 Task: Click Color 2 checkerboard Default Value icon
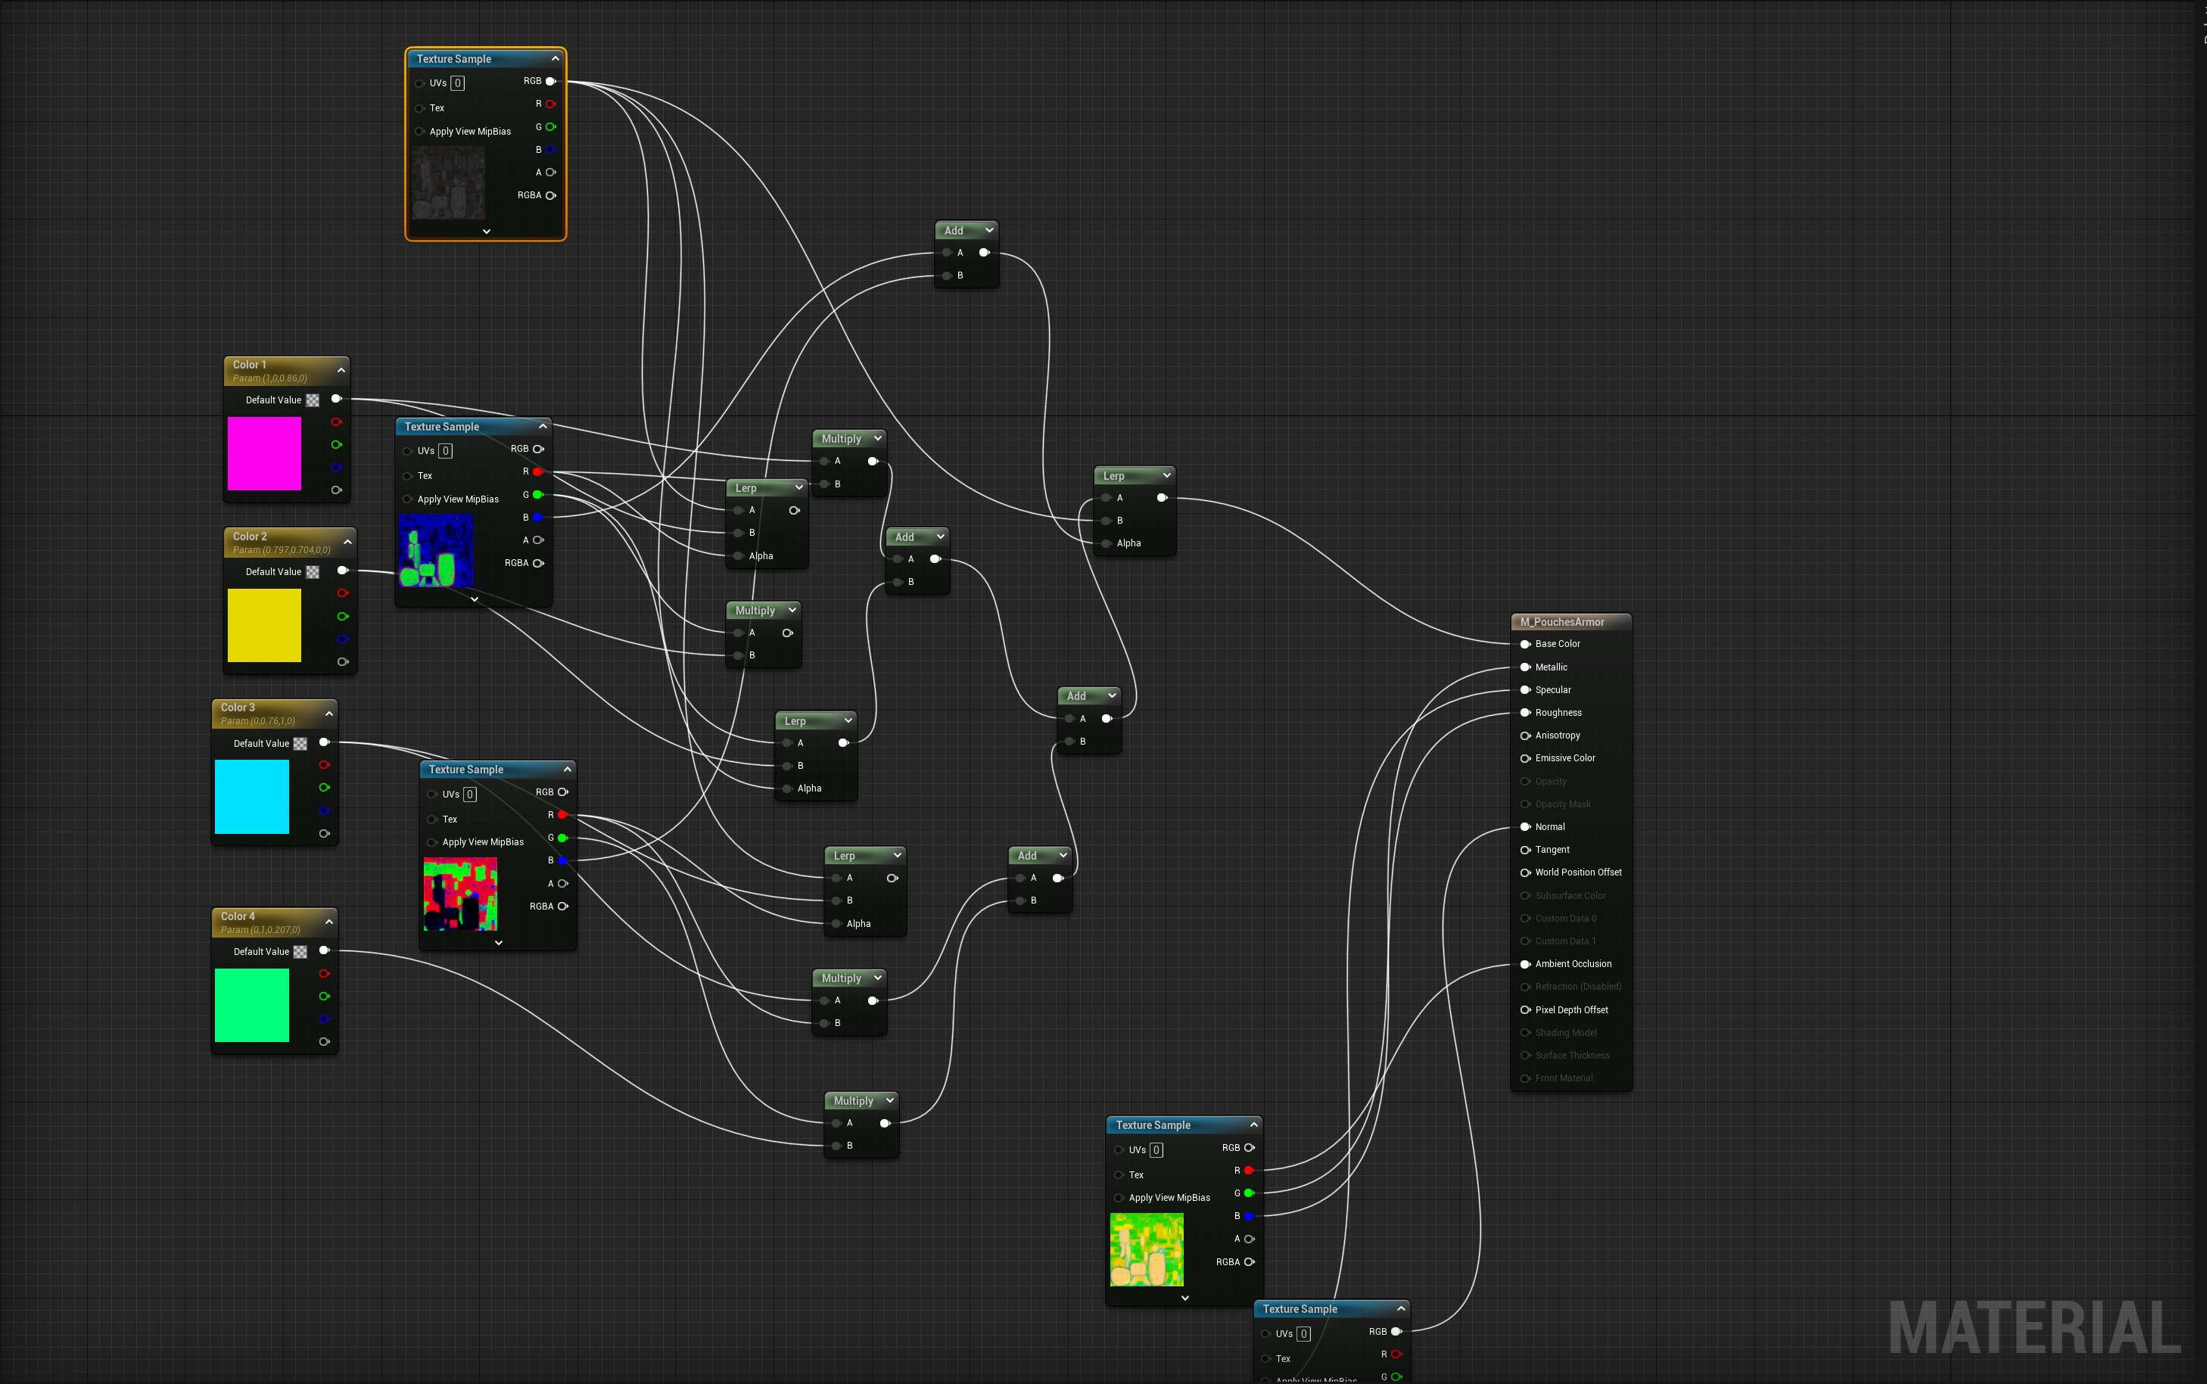(313, 572)
